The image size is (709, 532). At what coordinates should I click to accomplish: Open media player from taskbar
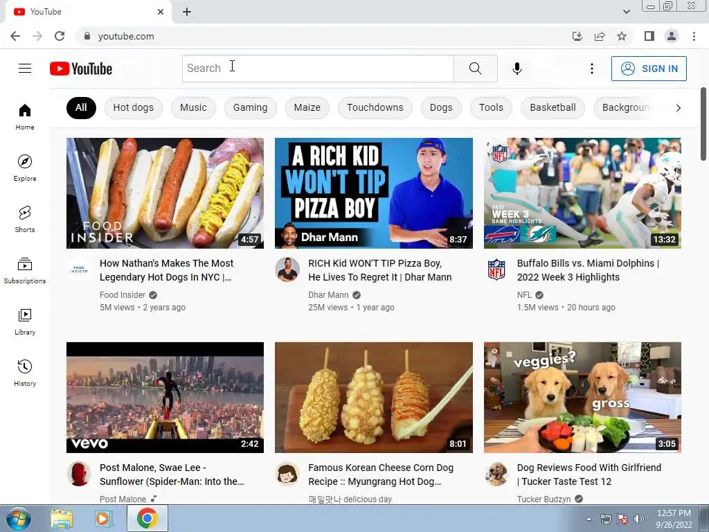(x=103, y=518)
